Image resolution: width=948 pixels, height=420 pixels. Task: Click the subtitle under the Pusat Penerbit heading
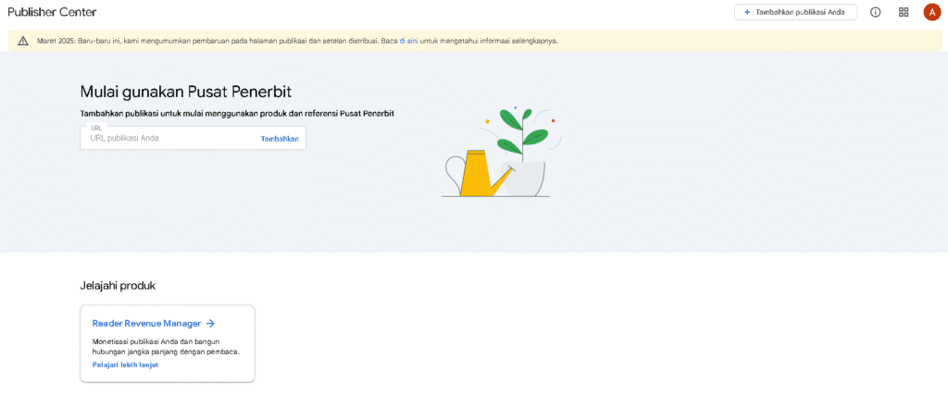tap(237, 113)
